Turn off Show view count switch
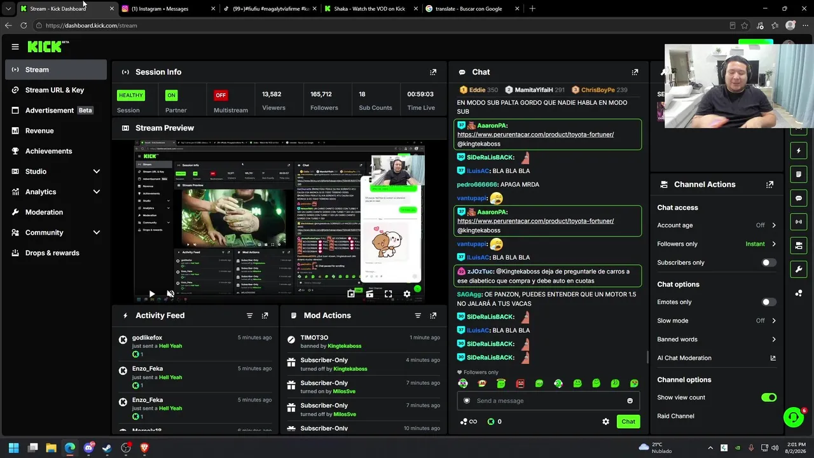Image resolution: width=814 pixels, height=458 pixels. click(x=769, y=398)
